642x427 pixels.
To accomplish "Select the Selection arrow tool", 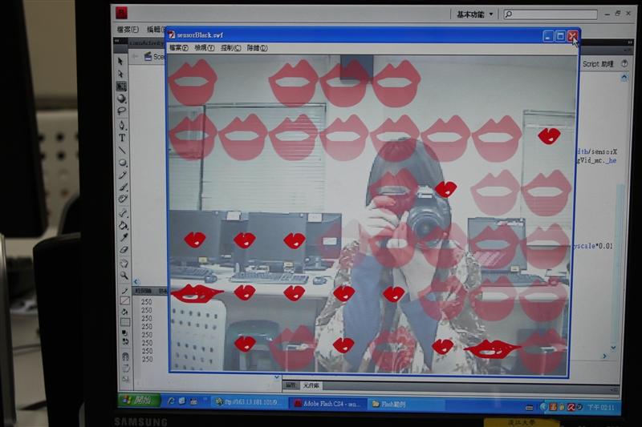I will coord(121,61).
